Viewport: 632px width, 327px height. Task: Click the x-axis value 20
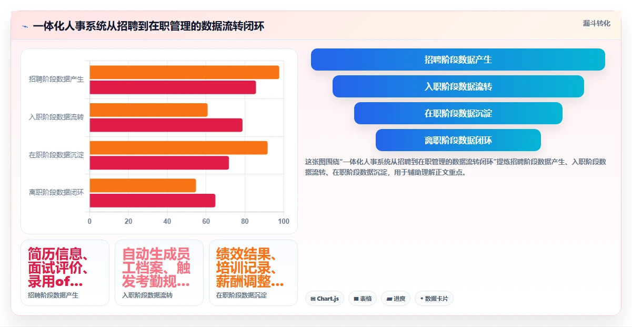[128, 222]
